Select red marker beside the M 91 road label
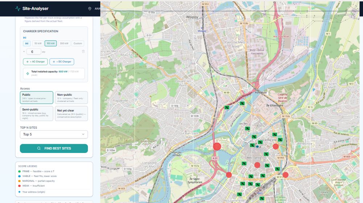Screen dimensions: 363x203 tap(285, 175)
